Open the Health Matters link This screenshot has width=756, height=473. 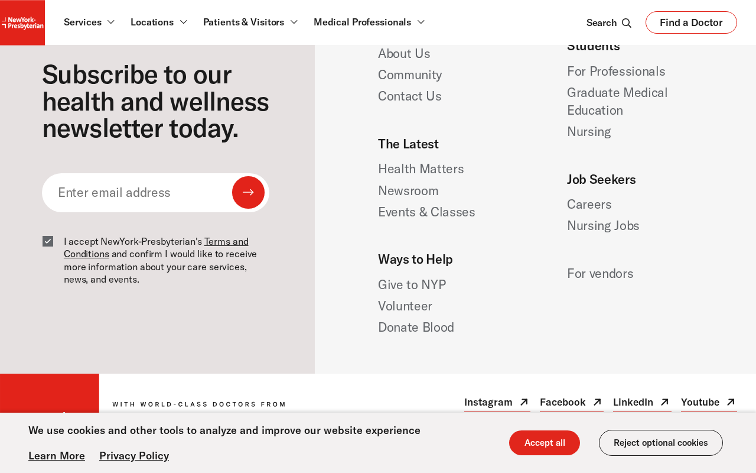[x=421, y=169]
